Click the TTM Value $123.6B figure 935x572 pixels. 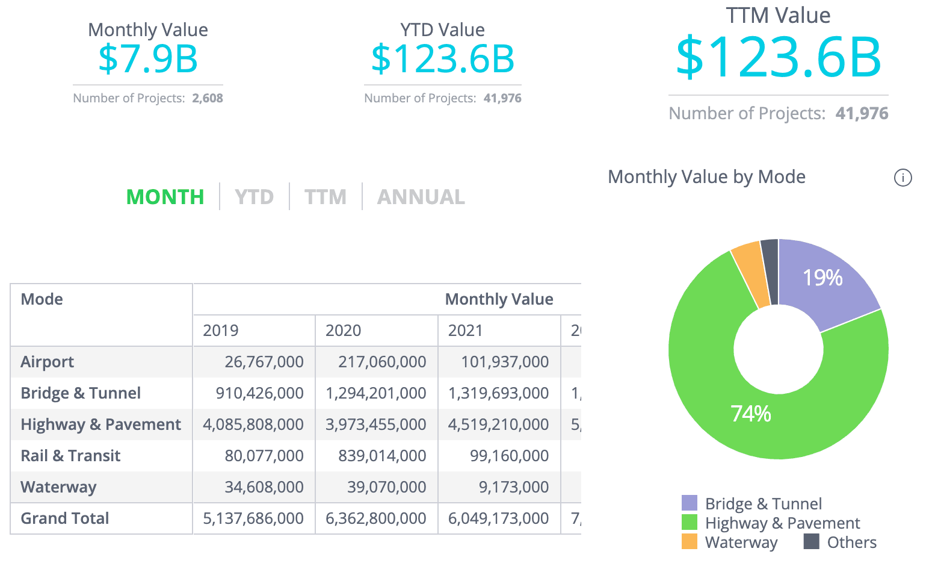pyautogui.click(x=779, y=58)
